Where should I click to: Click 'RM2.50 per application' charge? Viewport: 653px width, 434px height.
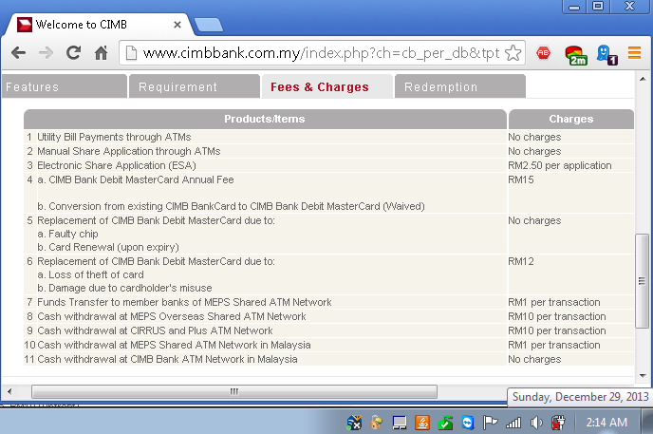[560, 165]
